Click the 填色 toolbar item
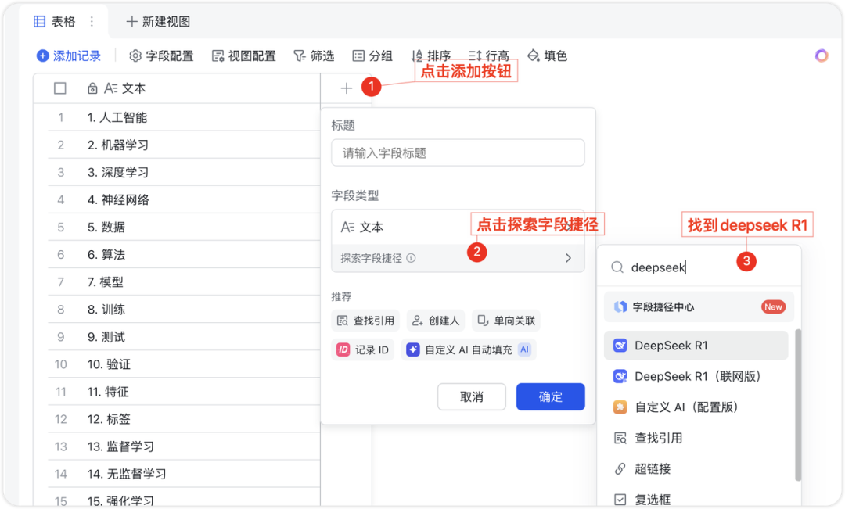This screenshot has width=845, height=509. pyautogui.click(x=548, y=56)
